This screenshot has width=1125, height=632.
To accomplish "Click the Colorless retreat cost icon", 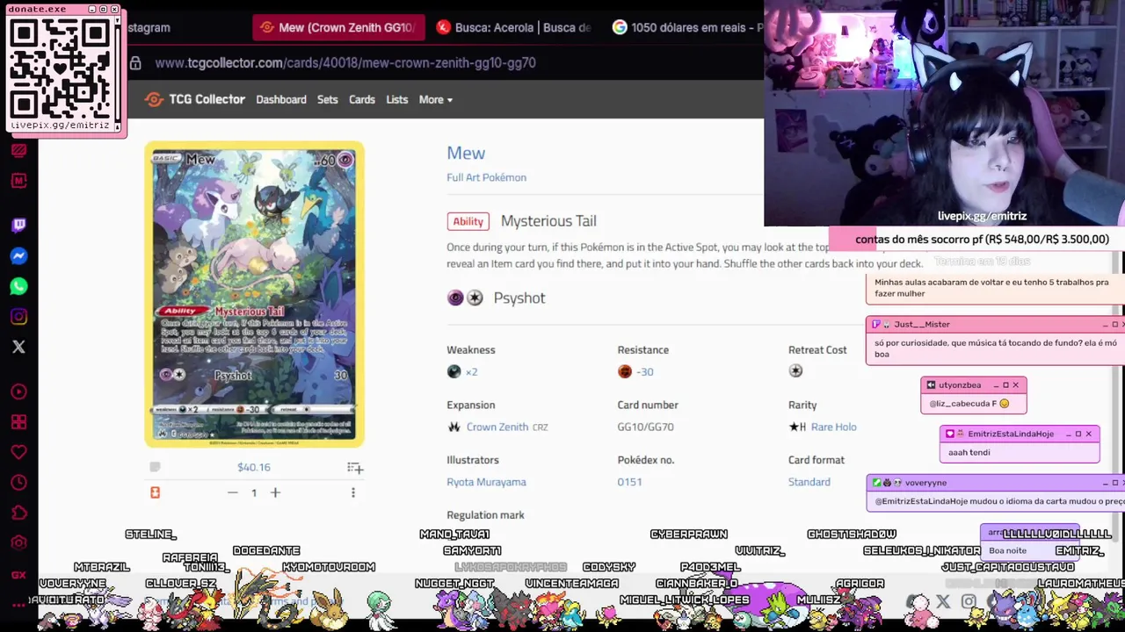I will tap(795, 371).
